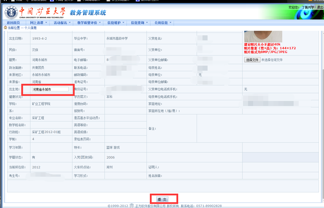Expand the 活动报名 menu
The image size is (324, 208).
pos(62,23)
